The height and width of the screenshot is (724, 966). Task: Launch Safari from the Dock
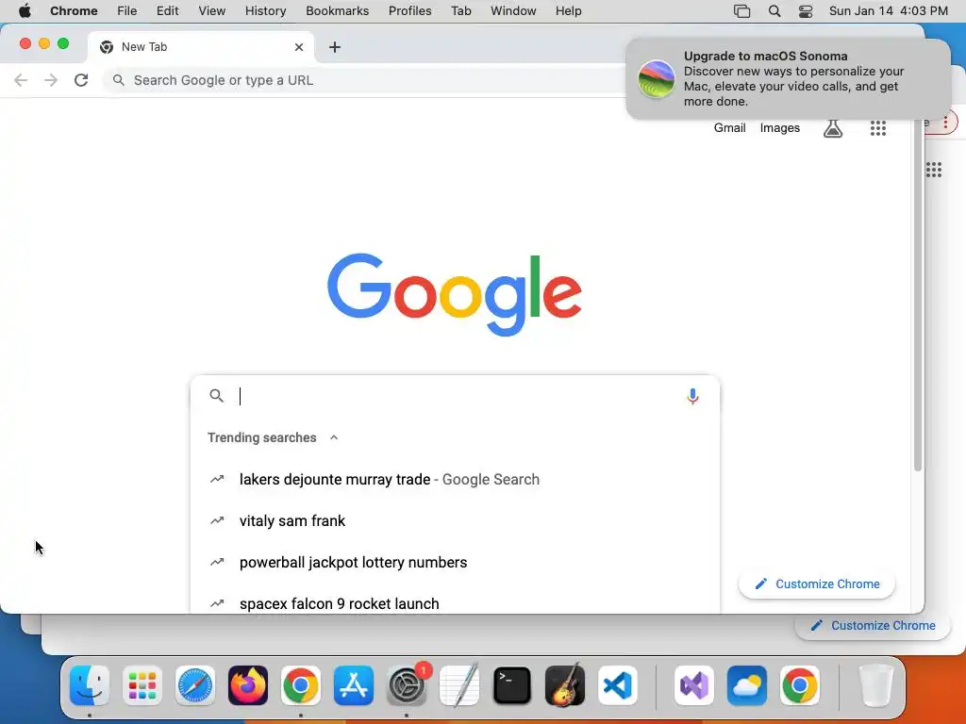[x=195, y=685]
